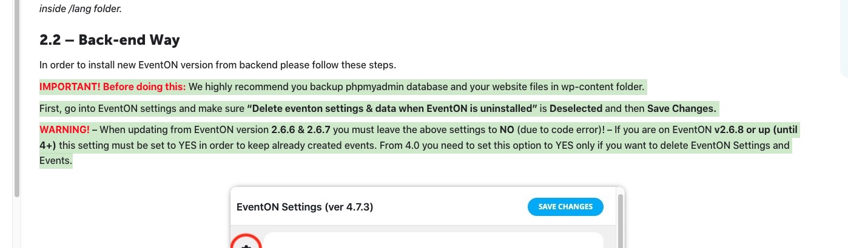Click the EventON settings panel scrollbar

[x=619, y=221]
